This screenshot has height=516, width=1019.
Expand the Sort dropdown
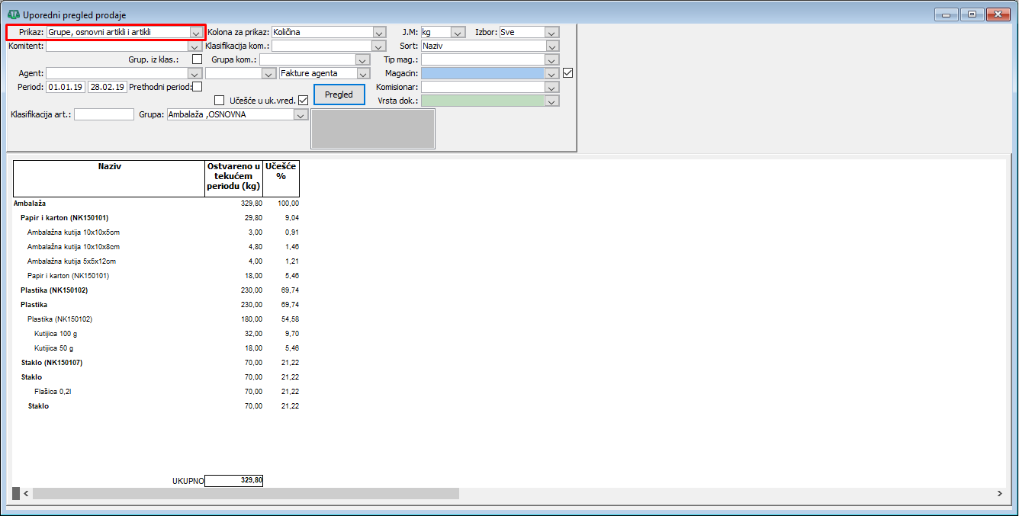click(552, 46)
